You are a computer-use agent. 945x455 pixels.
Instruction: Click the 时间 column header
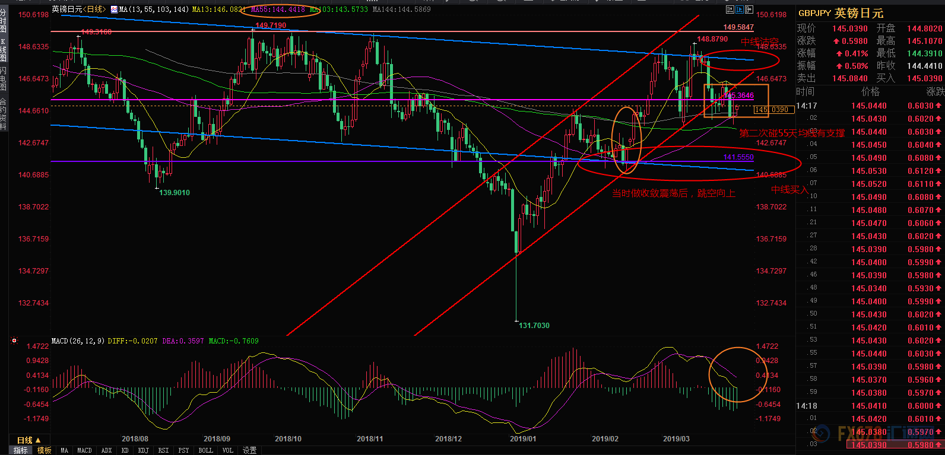coord(806,91)
